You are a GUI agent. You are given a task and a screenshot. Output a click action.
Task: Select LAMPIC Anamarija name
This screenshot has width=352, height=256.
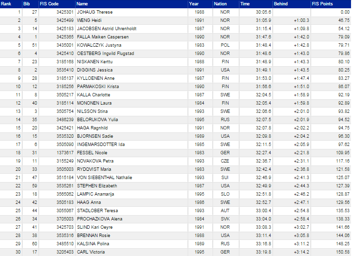coord(96,195)
